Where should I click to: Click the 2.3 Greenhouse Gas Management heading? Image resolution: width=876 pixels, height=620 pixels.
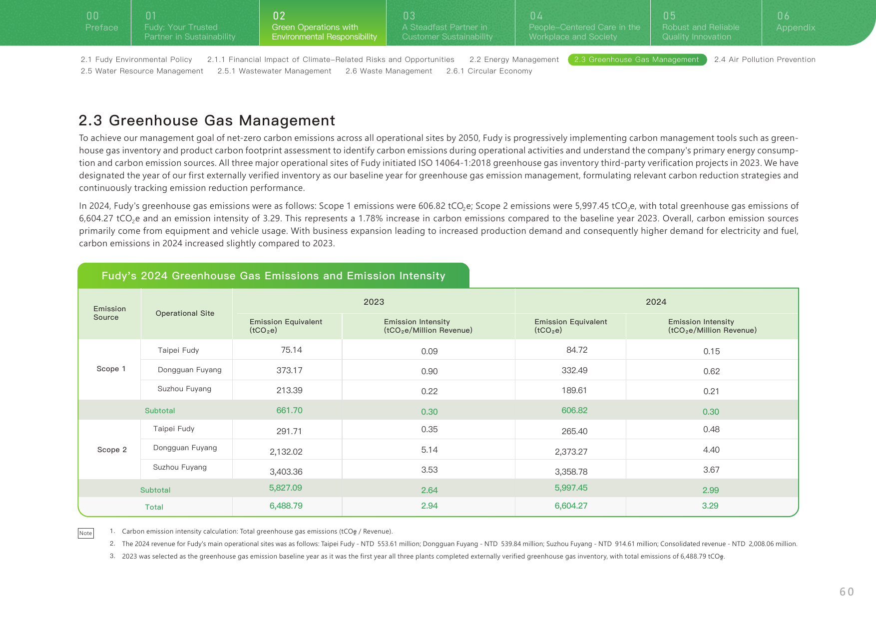coord(207,120)
